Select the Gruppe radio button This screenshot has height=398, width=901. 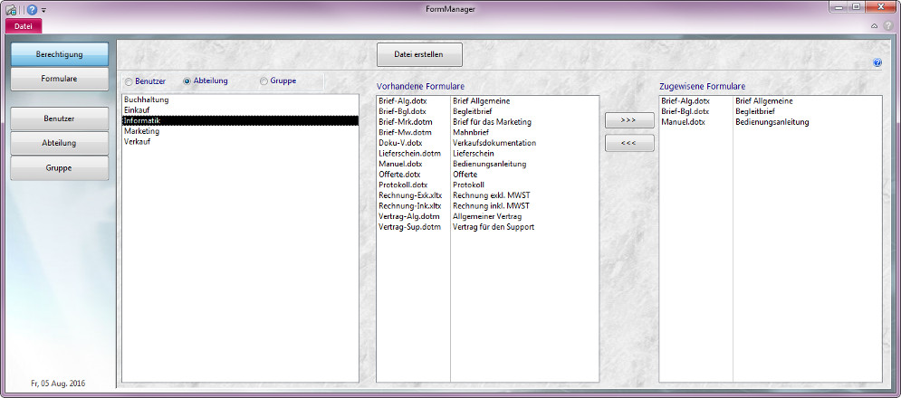[x=264, y=81]
